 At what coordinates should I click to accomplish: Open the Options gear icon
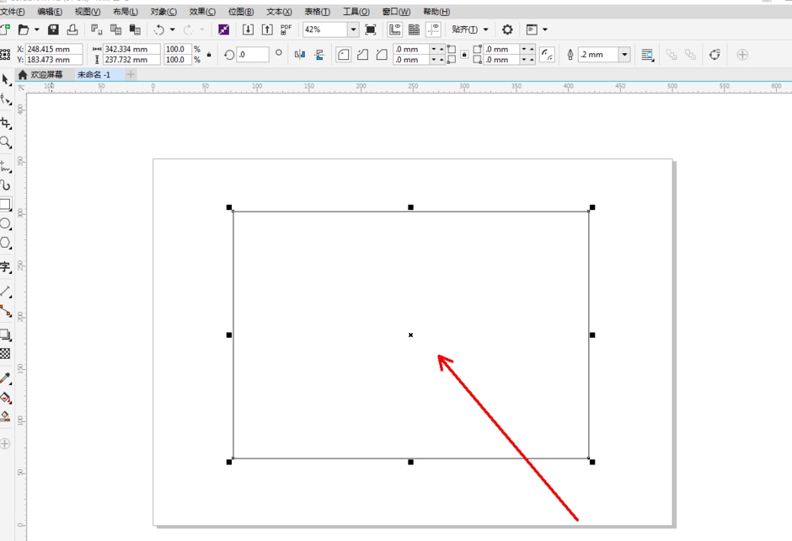507,29
